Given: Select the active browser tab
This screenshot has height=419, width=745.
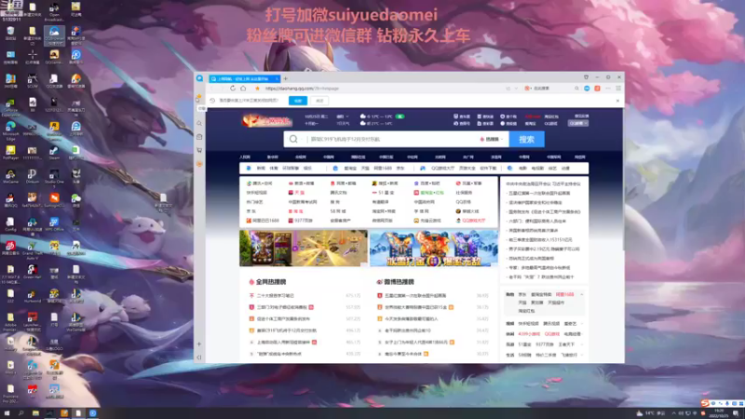Looking at the screenshot, I should coord(244,78).
